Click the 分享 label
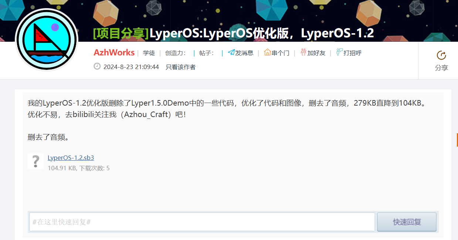 (441, 68)
